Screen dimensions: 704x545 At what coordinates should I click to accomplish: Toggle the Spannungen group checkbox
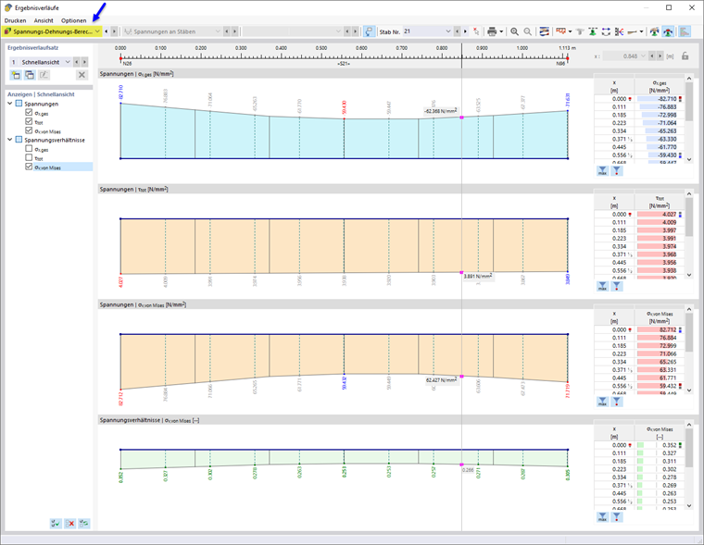19,104
